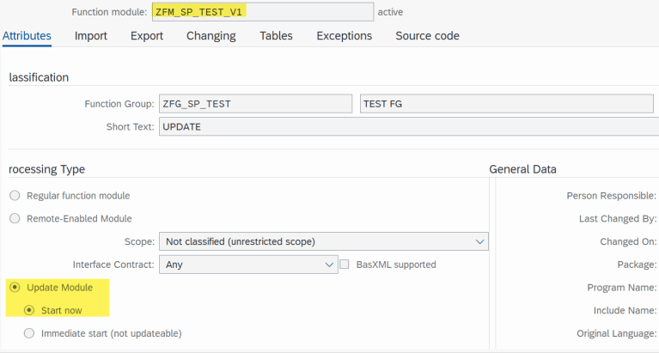This screenshot has height=353, width=659.
Task: Click the active status text
Action: click(390, 12)
